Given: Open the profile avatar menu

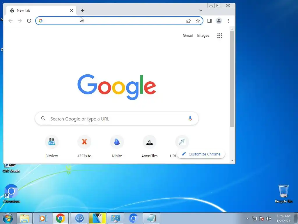Looking at the screenshot, I should coord(219,21).
